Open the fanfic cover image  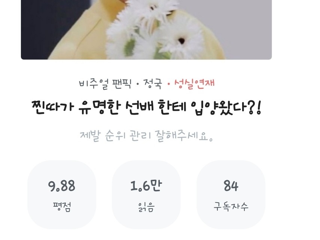pos(146,30)
